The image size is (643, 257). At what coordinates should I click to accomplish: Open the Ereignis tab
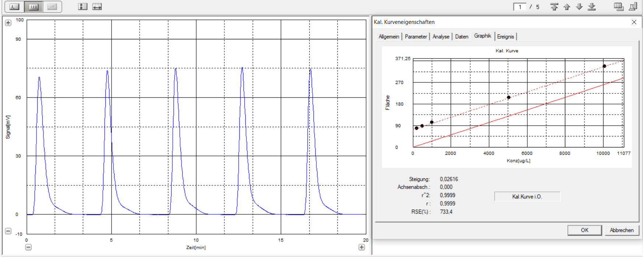pyautogui.click(x=505, y=37)
